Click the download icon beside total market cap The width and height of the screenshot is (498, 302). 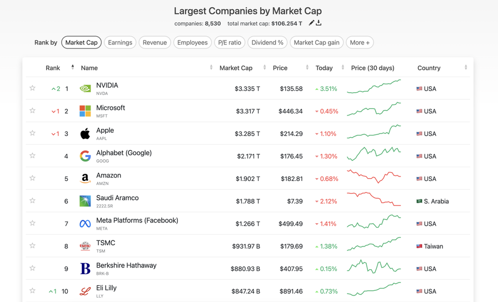318,23
